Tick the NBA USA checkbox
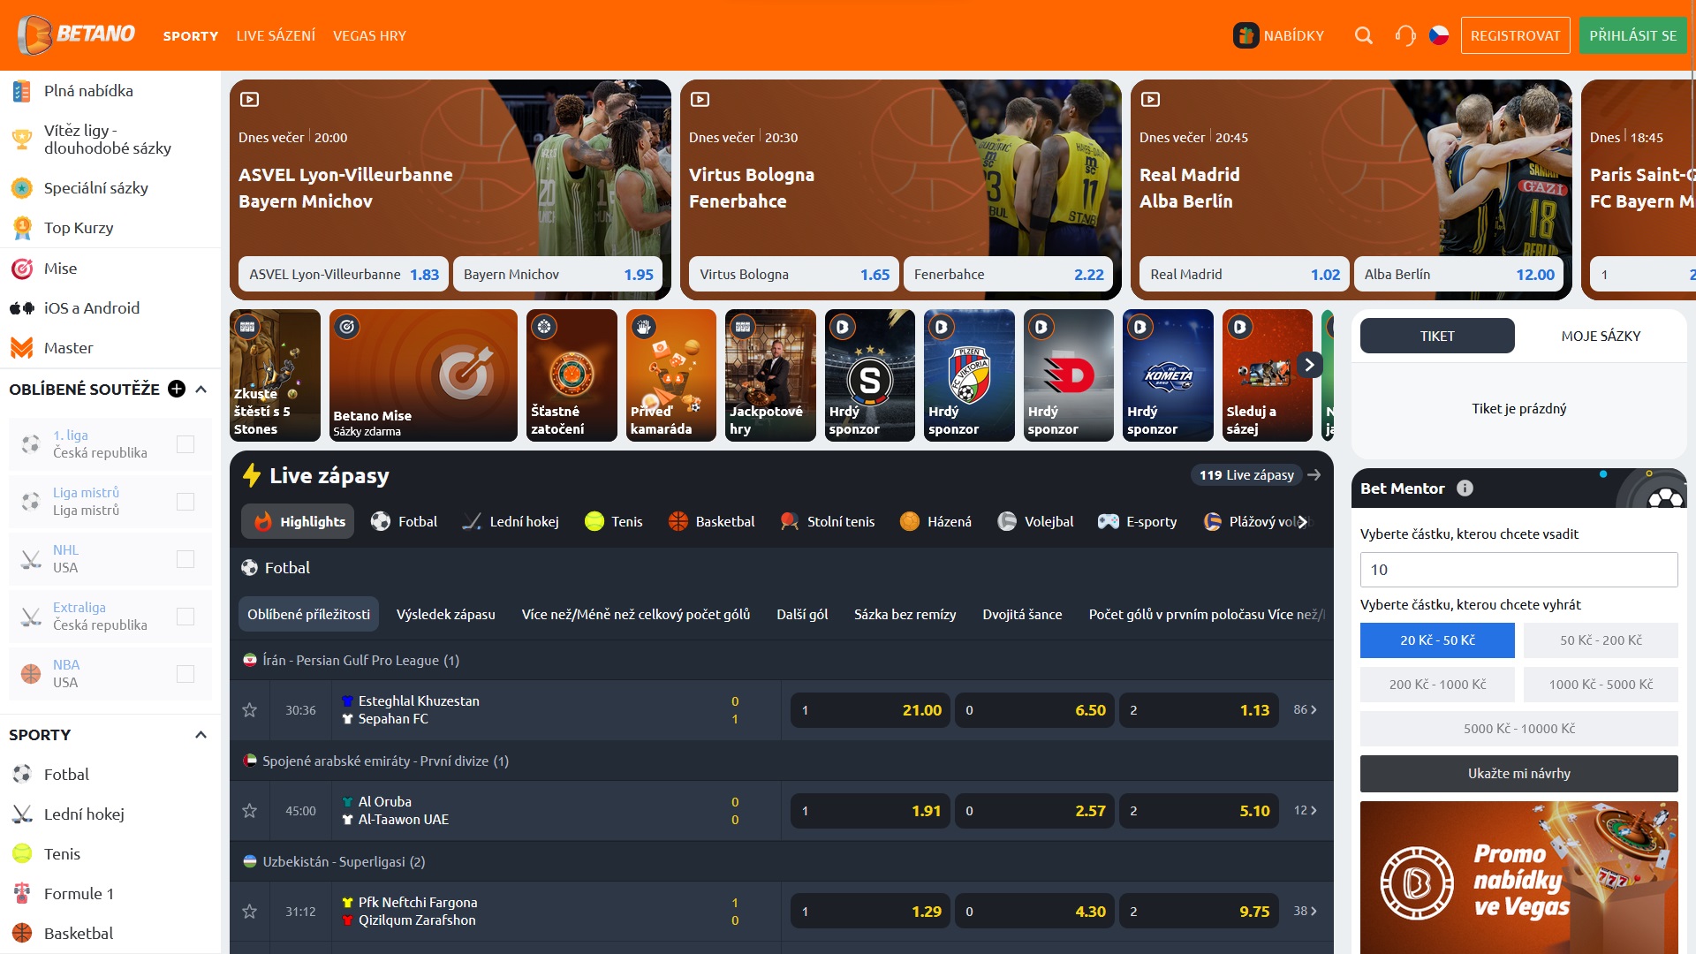This screenshot has height=954, width=1696. coord(185,674)
